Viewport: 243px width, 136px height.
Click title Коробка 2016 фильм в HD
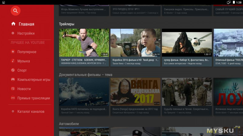click(135, 60)
